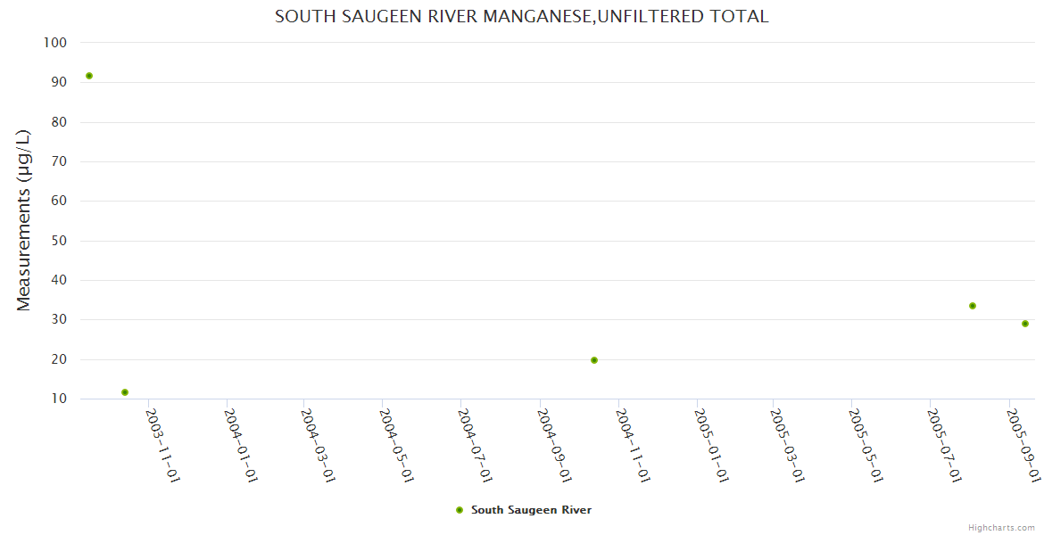Image resolution: width=1044 pixels, height=535 pixels.
Task: Click the green legend marker dot
Action: point(460,510)
